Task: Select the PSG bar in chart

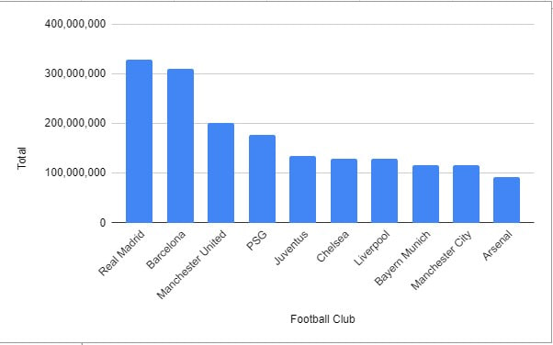Action: (x=262, y=179)
